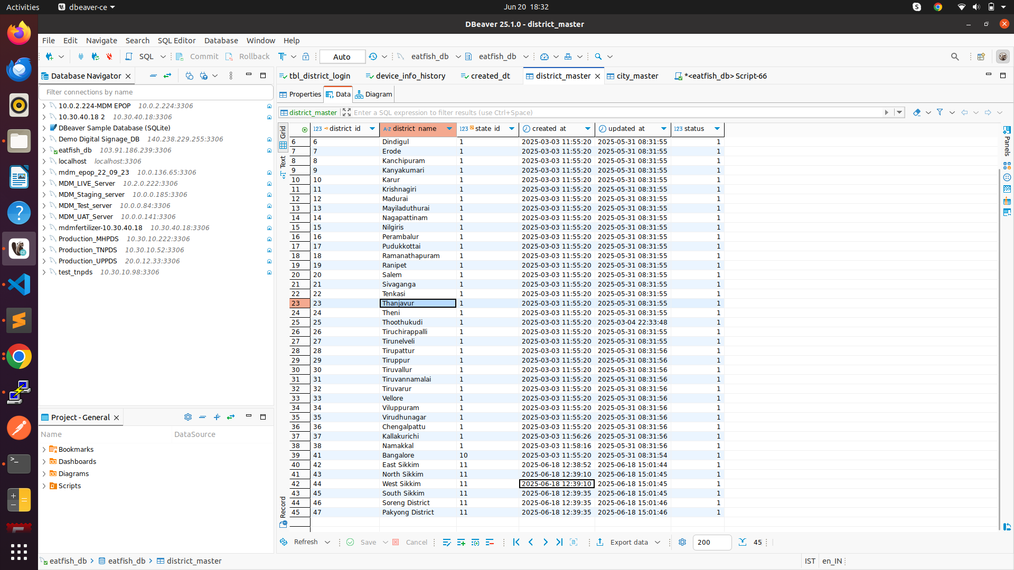Click the custom filter funnel icon
Image resolution: width=1014 pixels, height=570 pixels.
pyautogui.click(x=940, y=112)
